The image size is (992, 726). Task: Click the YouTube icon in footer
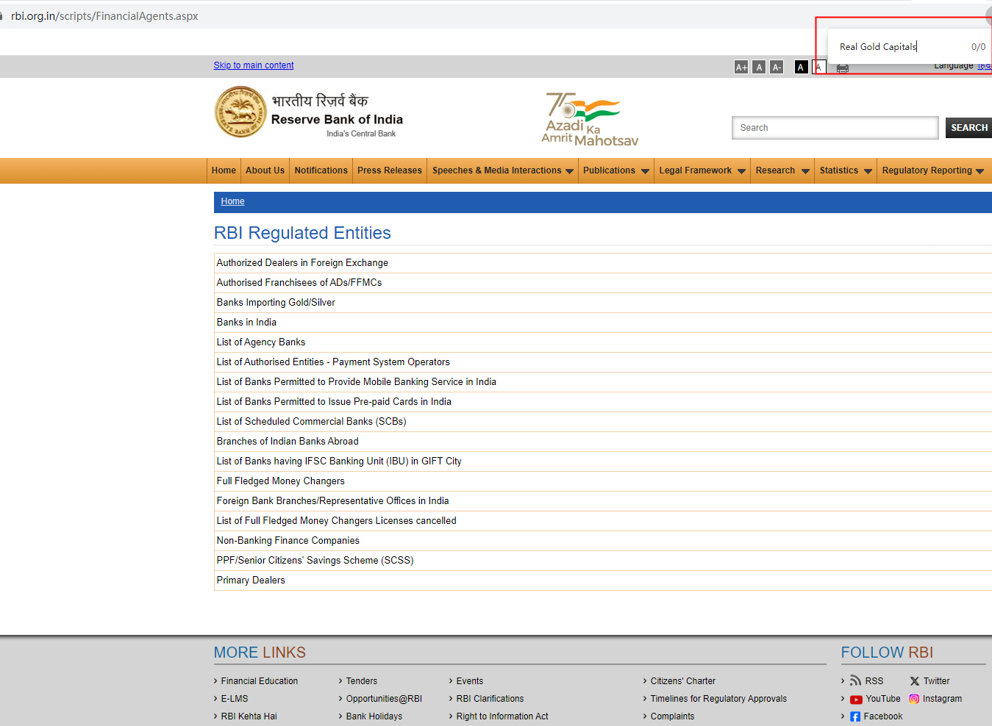pyautogui.click(x=856, y=700)
